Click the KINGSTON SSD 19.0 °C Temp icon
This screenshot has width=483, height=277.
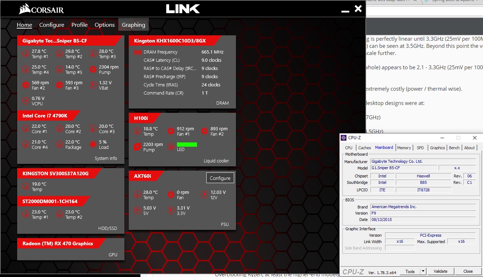[26, 186]
